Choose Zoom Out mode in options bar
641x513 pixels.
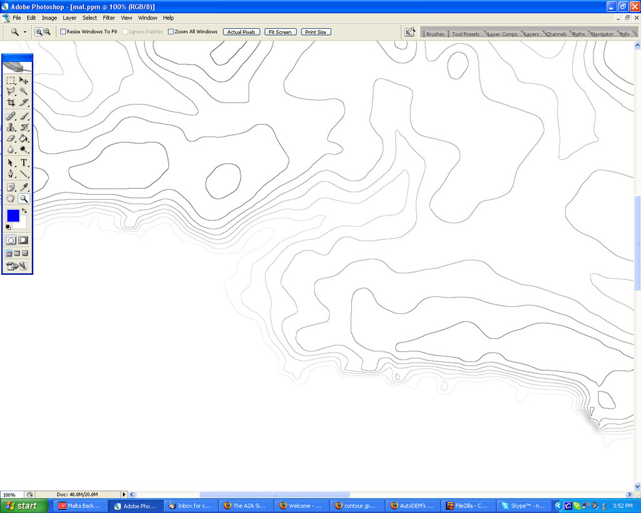pos(47,31)
